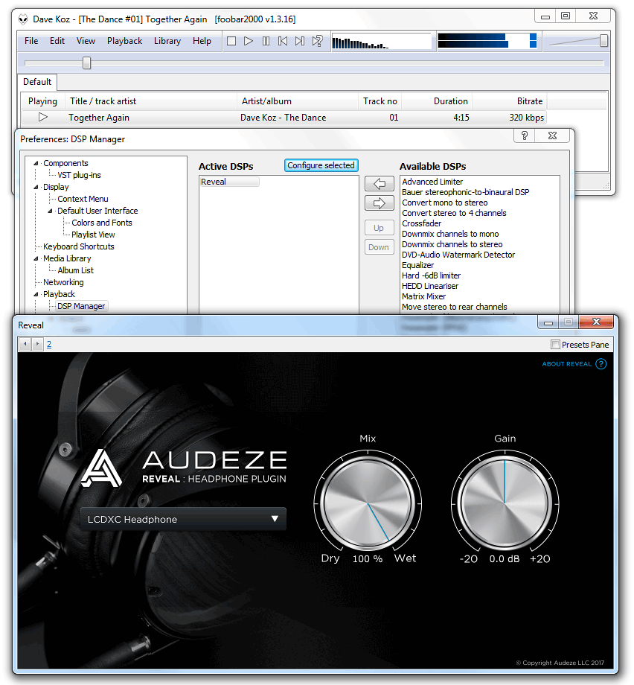
Task: Click the Configure selected button
Action: click(321, 165)
